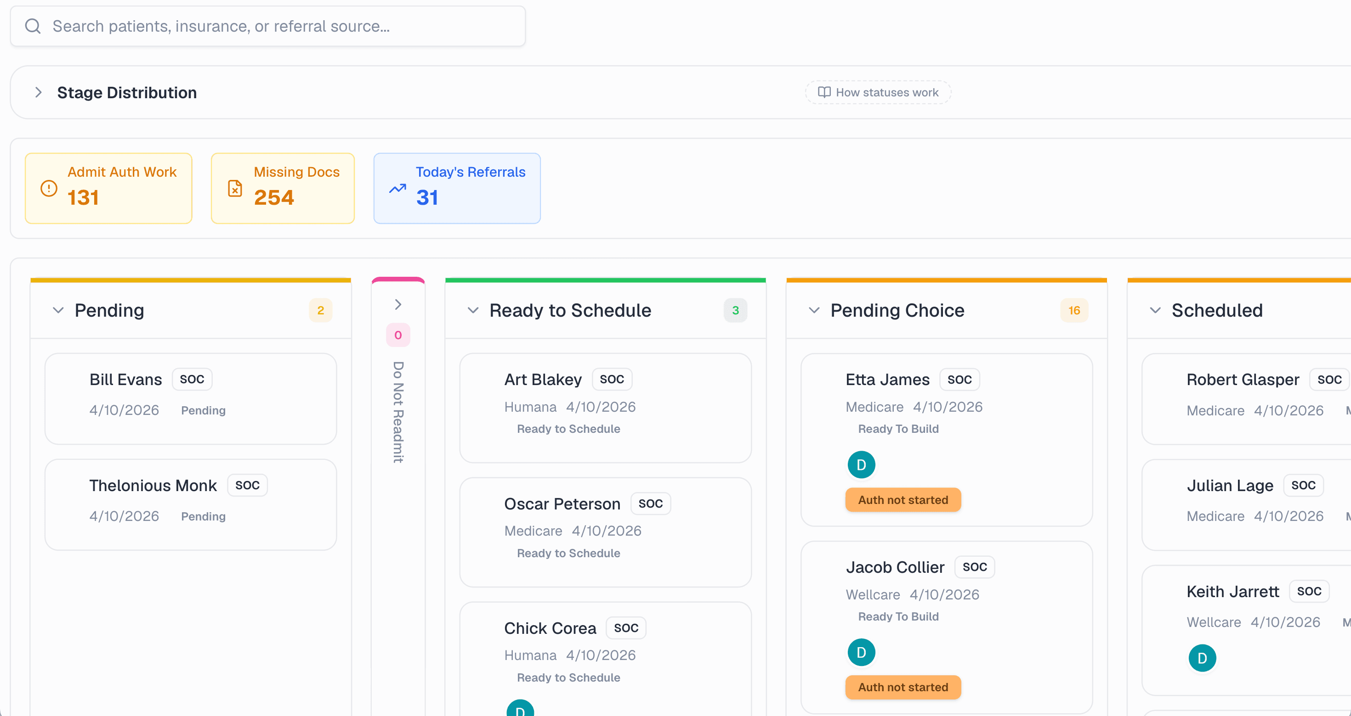Click Jacob Collier's Ready To Build status
Viewport: 1351px width, 716px height.
898,616
